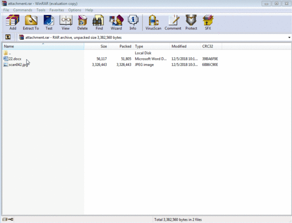Click the scan042.jpg image file icon

click(x=6, y=64)
